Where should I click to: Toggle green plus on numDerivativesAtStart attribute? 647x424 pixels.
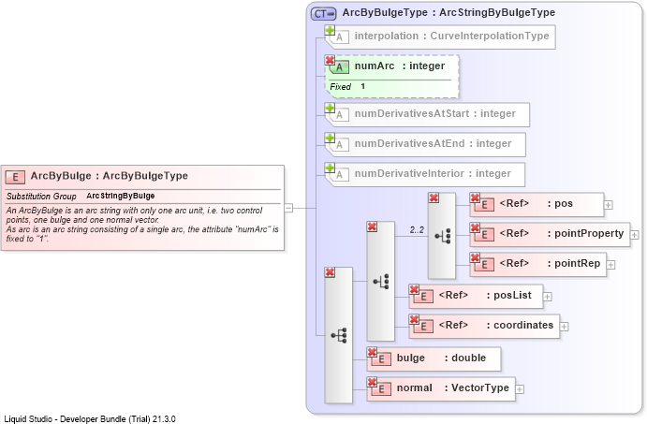[330, 108]
